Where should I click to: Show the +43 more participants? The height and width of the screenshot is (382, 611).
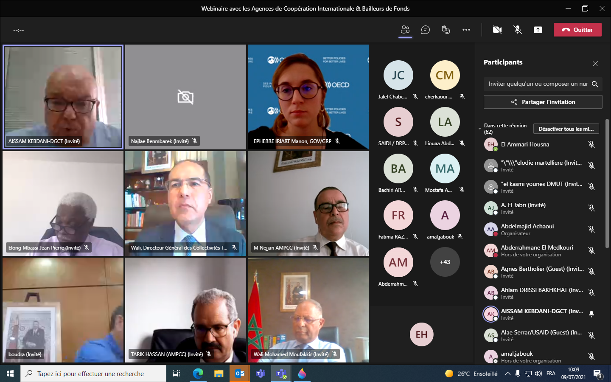(445, 262)
